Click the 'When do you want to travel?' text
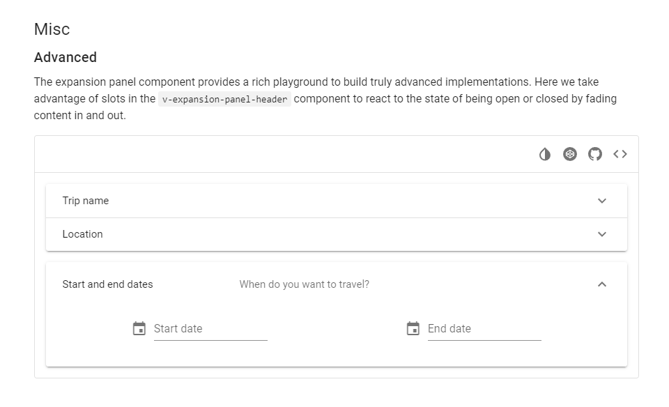 point(304,284)
